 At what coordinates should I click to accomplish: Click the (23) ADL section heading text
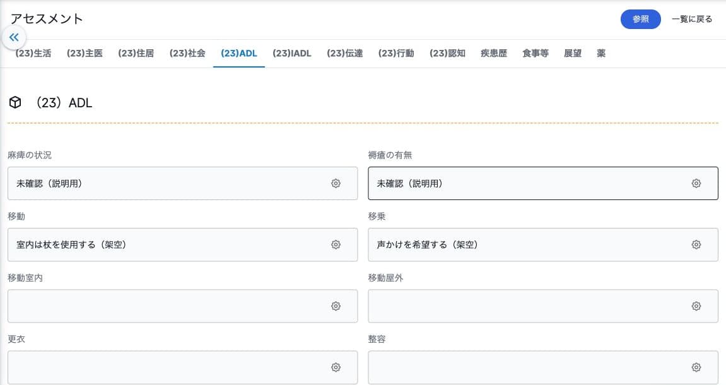(x=64, y=103)
